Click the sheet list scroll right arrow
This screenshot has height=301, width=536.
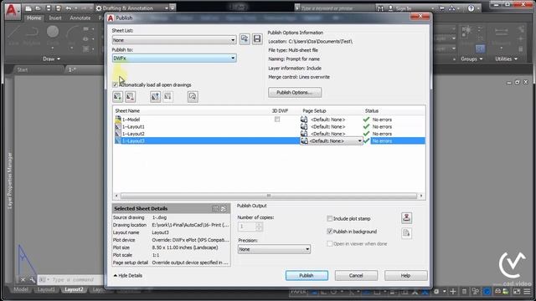click(x=421, y=196)
